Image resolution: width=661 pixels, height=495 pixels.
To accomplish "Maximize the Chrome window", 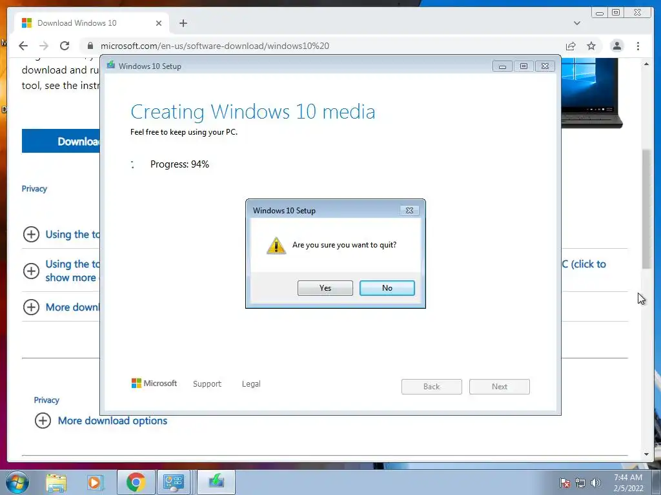I will coord(616,13).
